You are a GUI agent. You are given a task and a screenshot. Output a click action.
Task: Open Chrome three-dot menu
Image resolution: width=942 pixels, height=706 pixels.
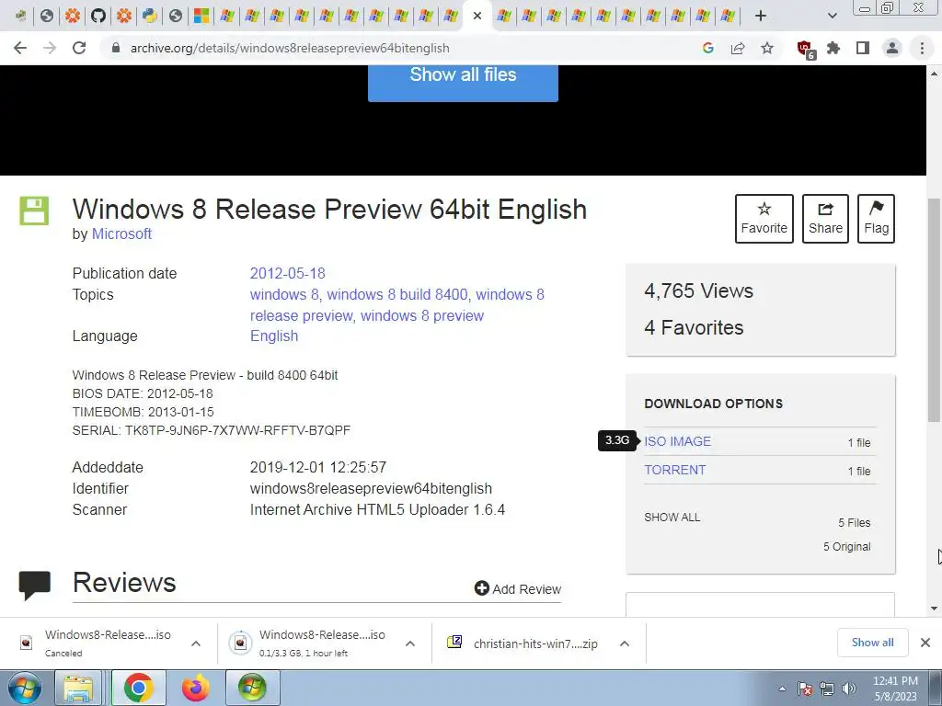point(922,48)
